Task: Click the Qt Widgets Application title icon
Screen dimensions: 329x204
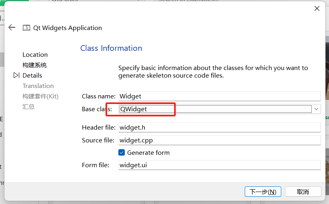Action: (26, 28)
